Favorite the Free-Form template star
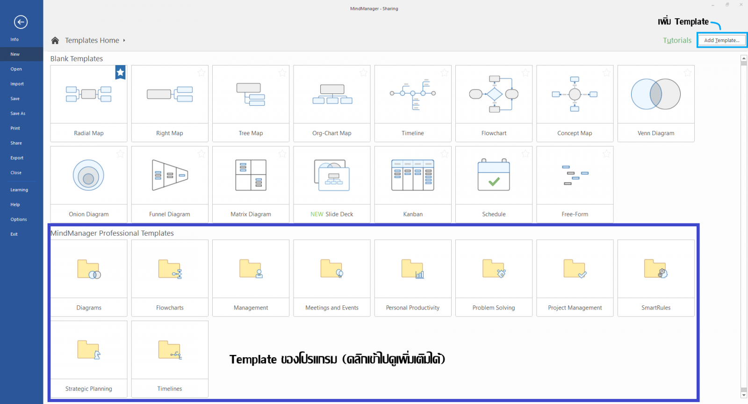This screenshot has height=404, width=748. pyautogui.click(x=606, y=153)
